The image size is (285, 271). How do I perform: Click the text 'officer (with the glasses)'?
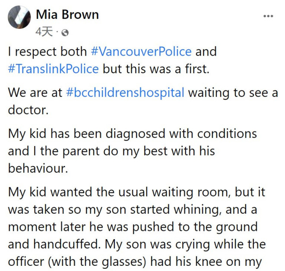point(77,262)
